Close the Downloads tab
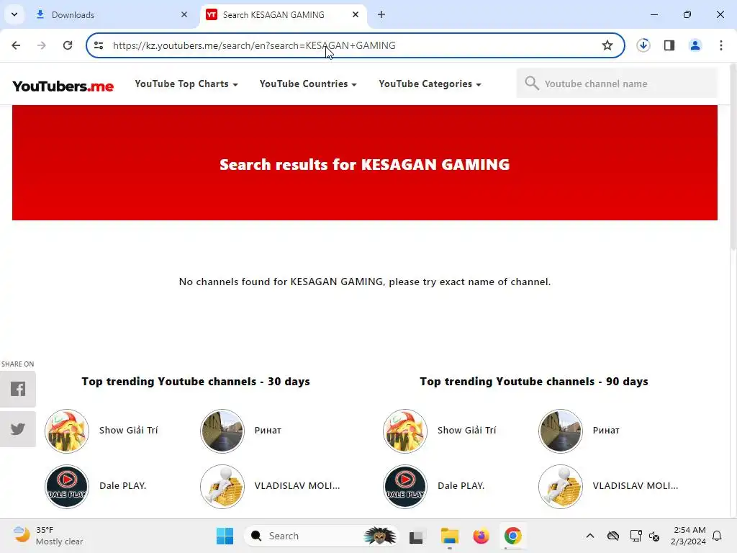Screen dimensions: 737x553 pos(184,14)
